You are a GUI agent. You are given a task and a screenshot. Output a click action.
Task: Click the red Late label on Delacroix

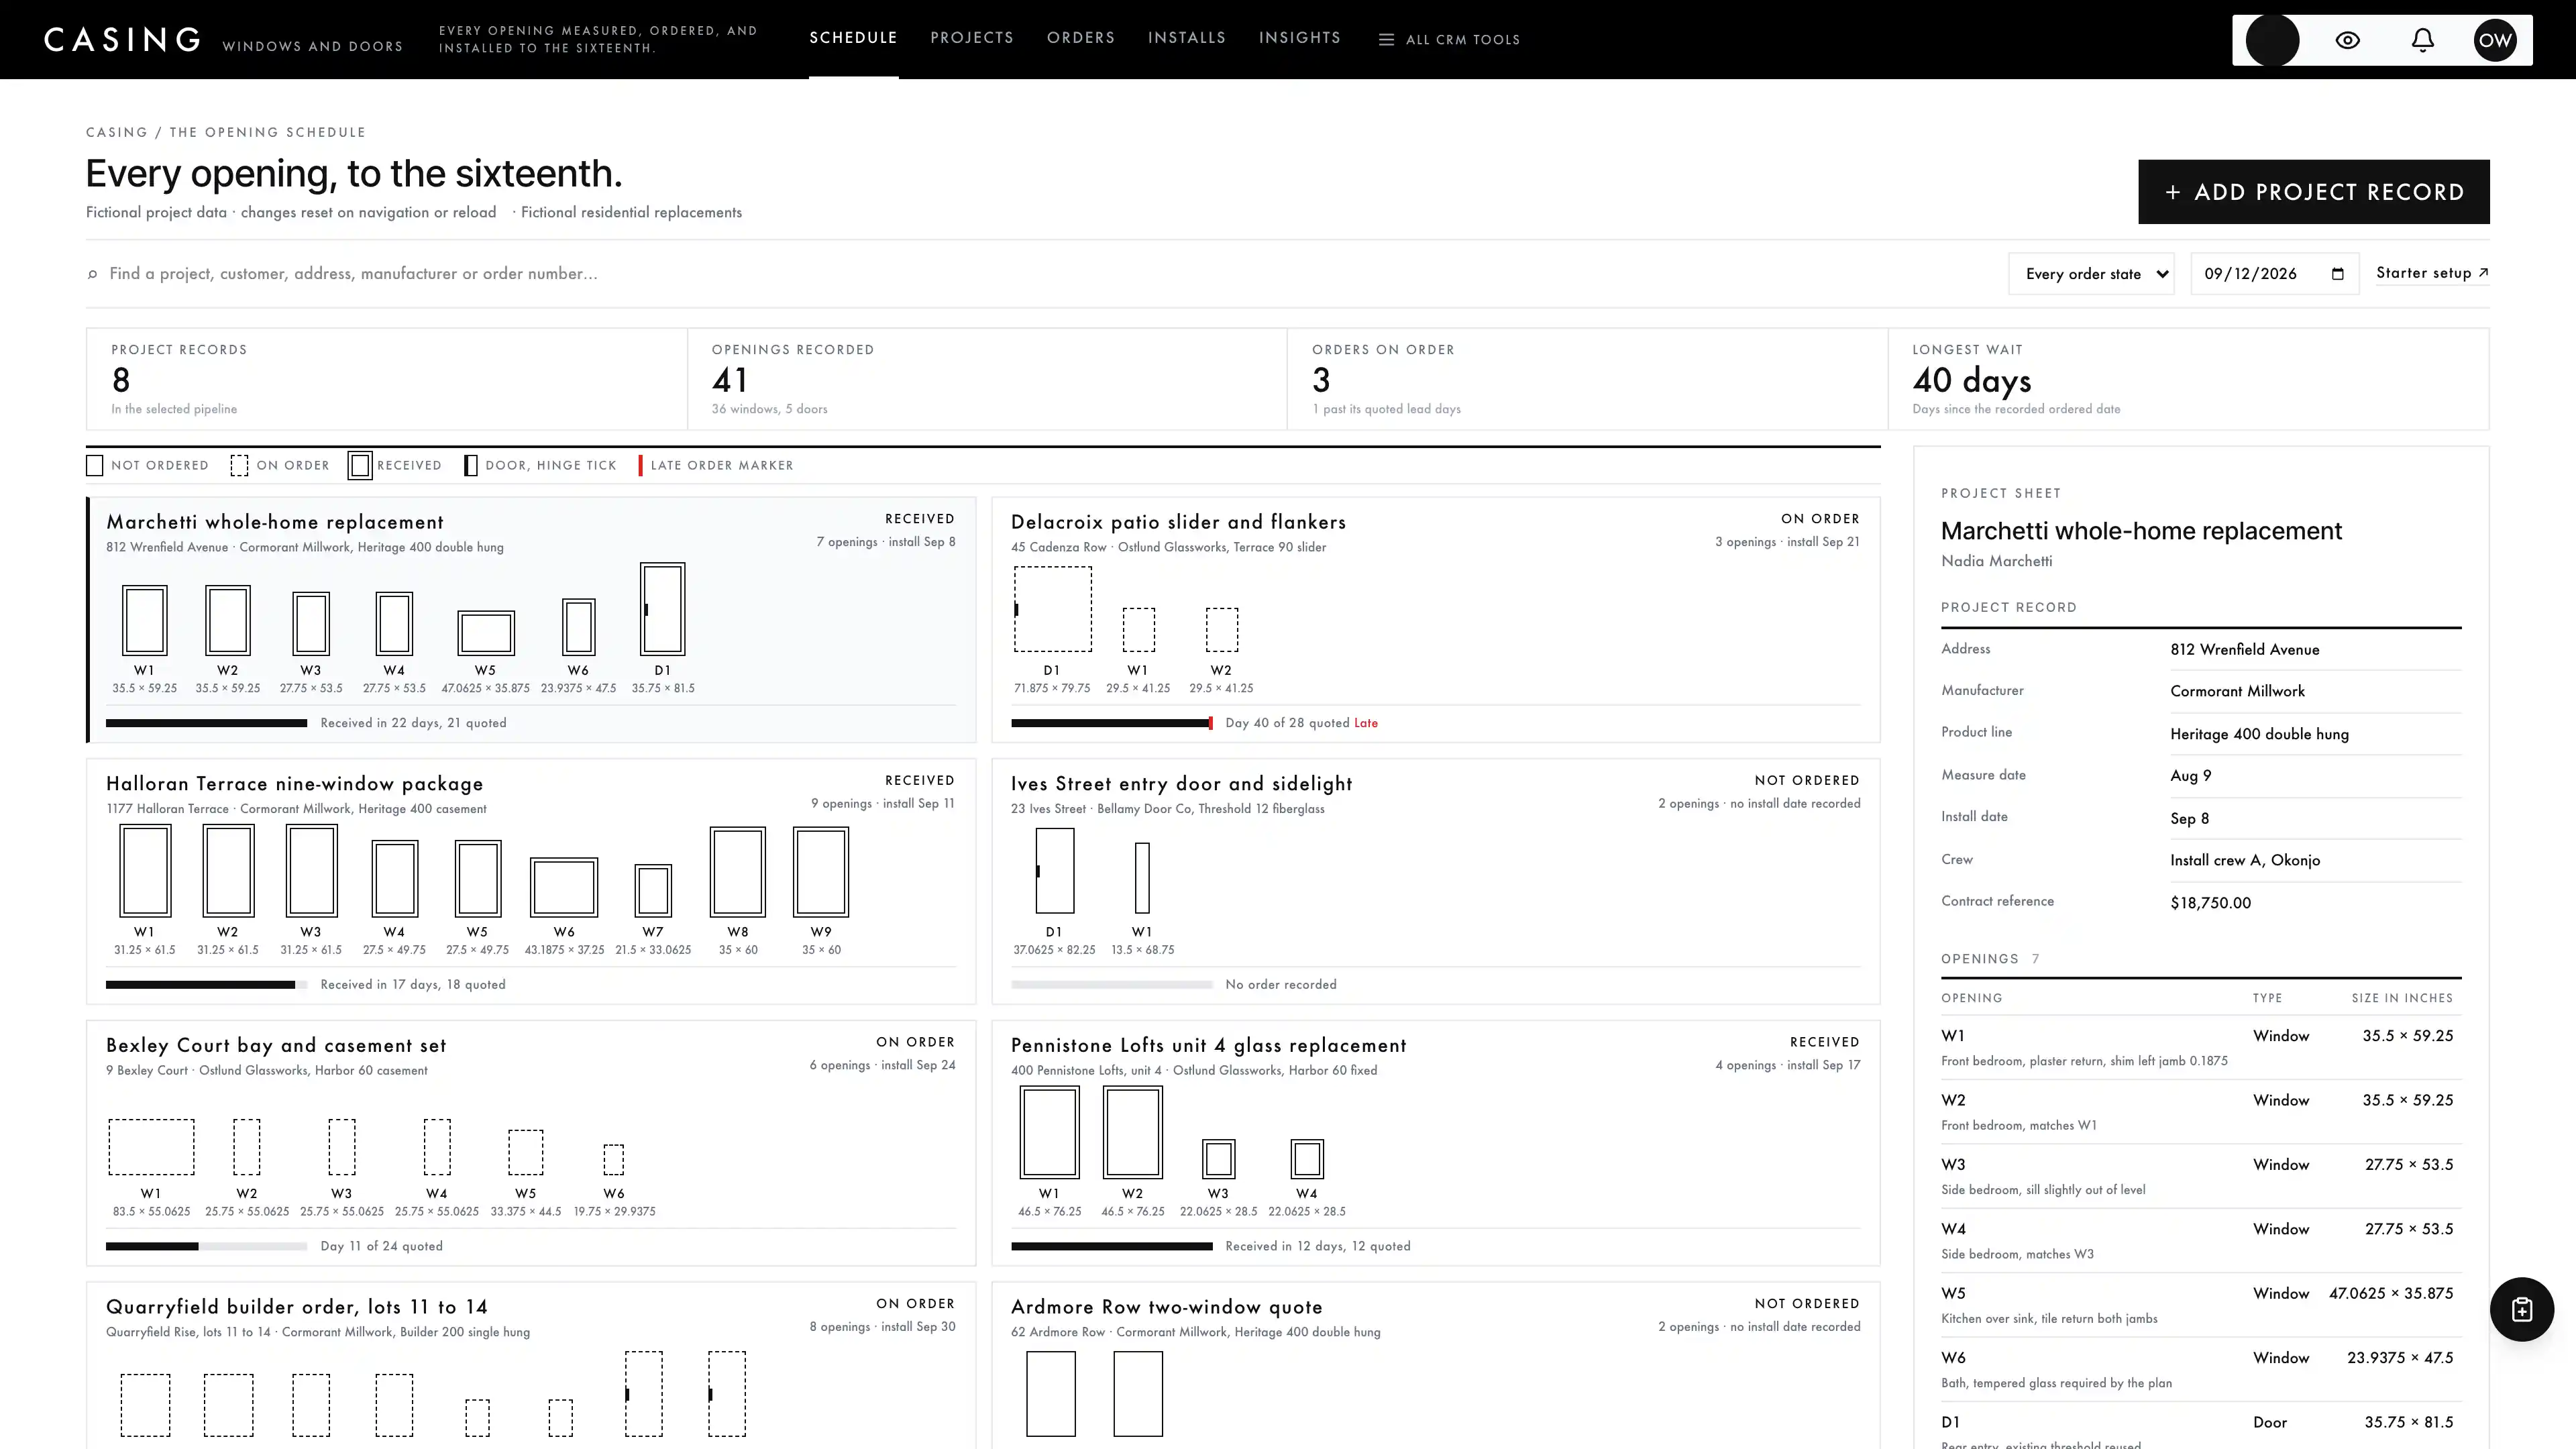[x=1365, y=723]
